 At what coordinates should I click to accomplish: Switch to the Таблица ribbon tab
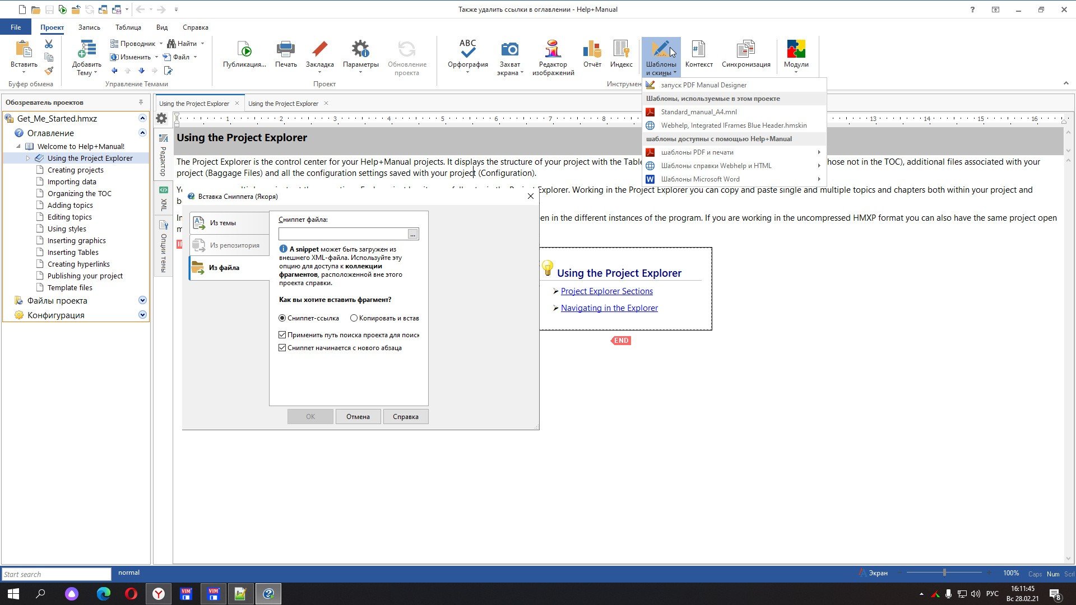click(128, 27)
